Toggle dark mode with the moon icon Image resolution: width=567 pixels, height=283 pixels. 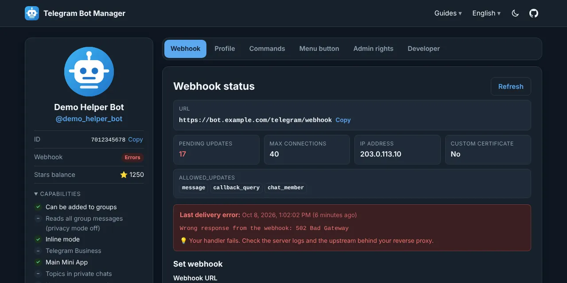point(515,13)
